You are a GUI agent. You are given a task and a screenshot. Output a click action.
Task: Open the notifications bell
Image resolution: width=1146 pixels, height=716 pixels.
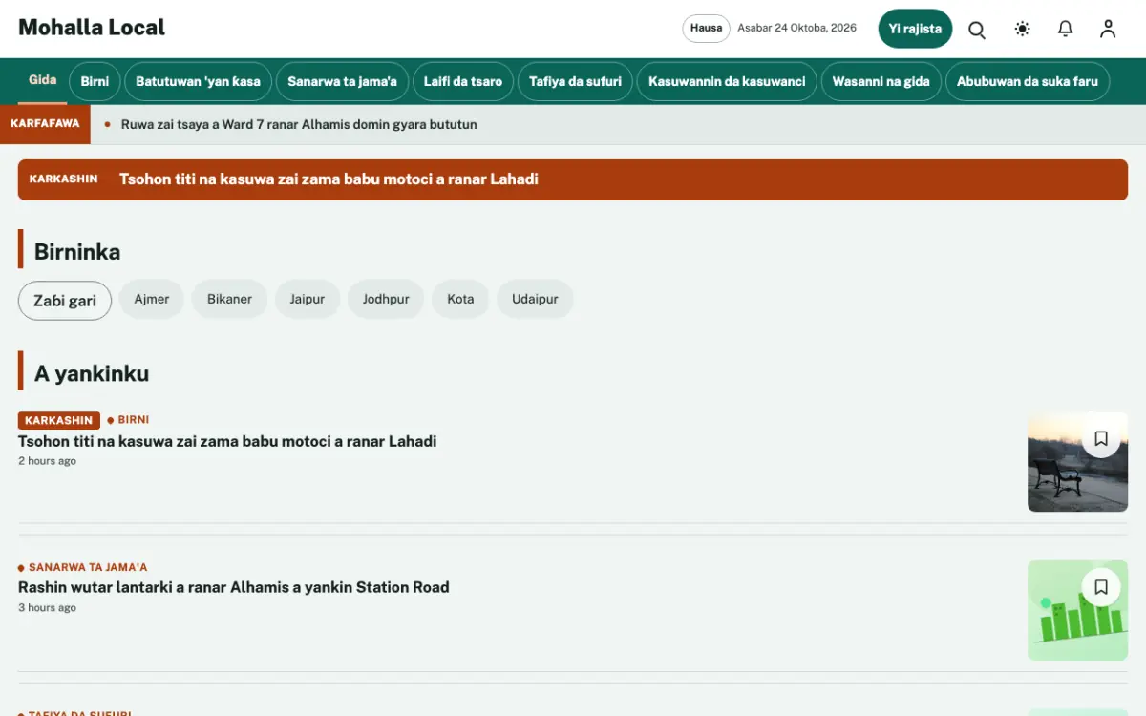1066,30
